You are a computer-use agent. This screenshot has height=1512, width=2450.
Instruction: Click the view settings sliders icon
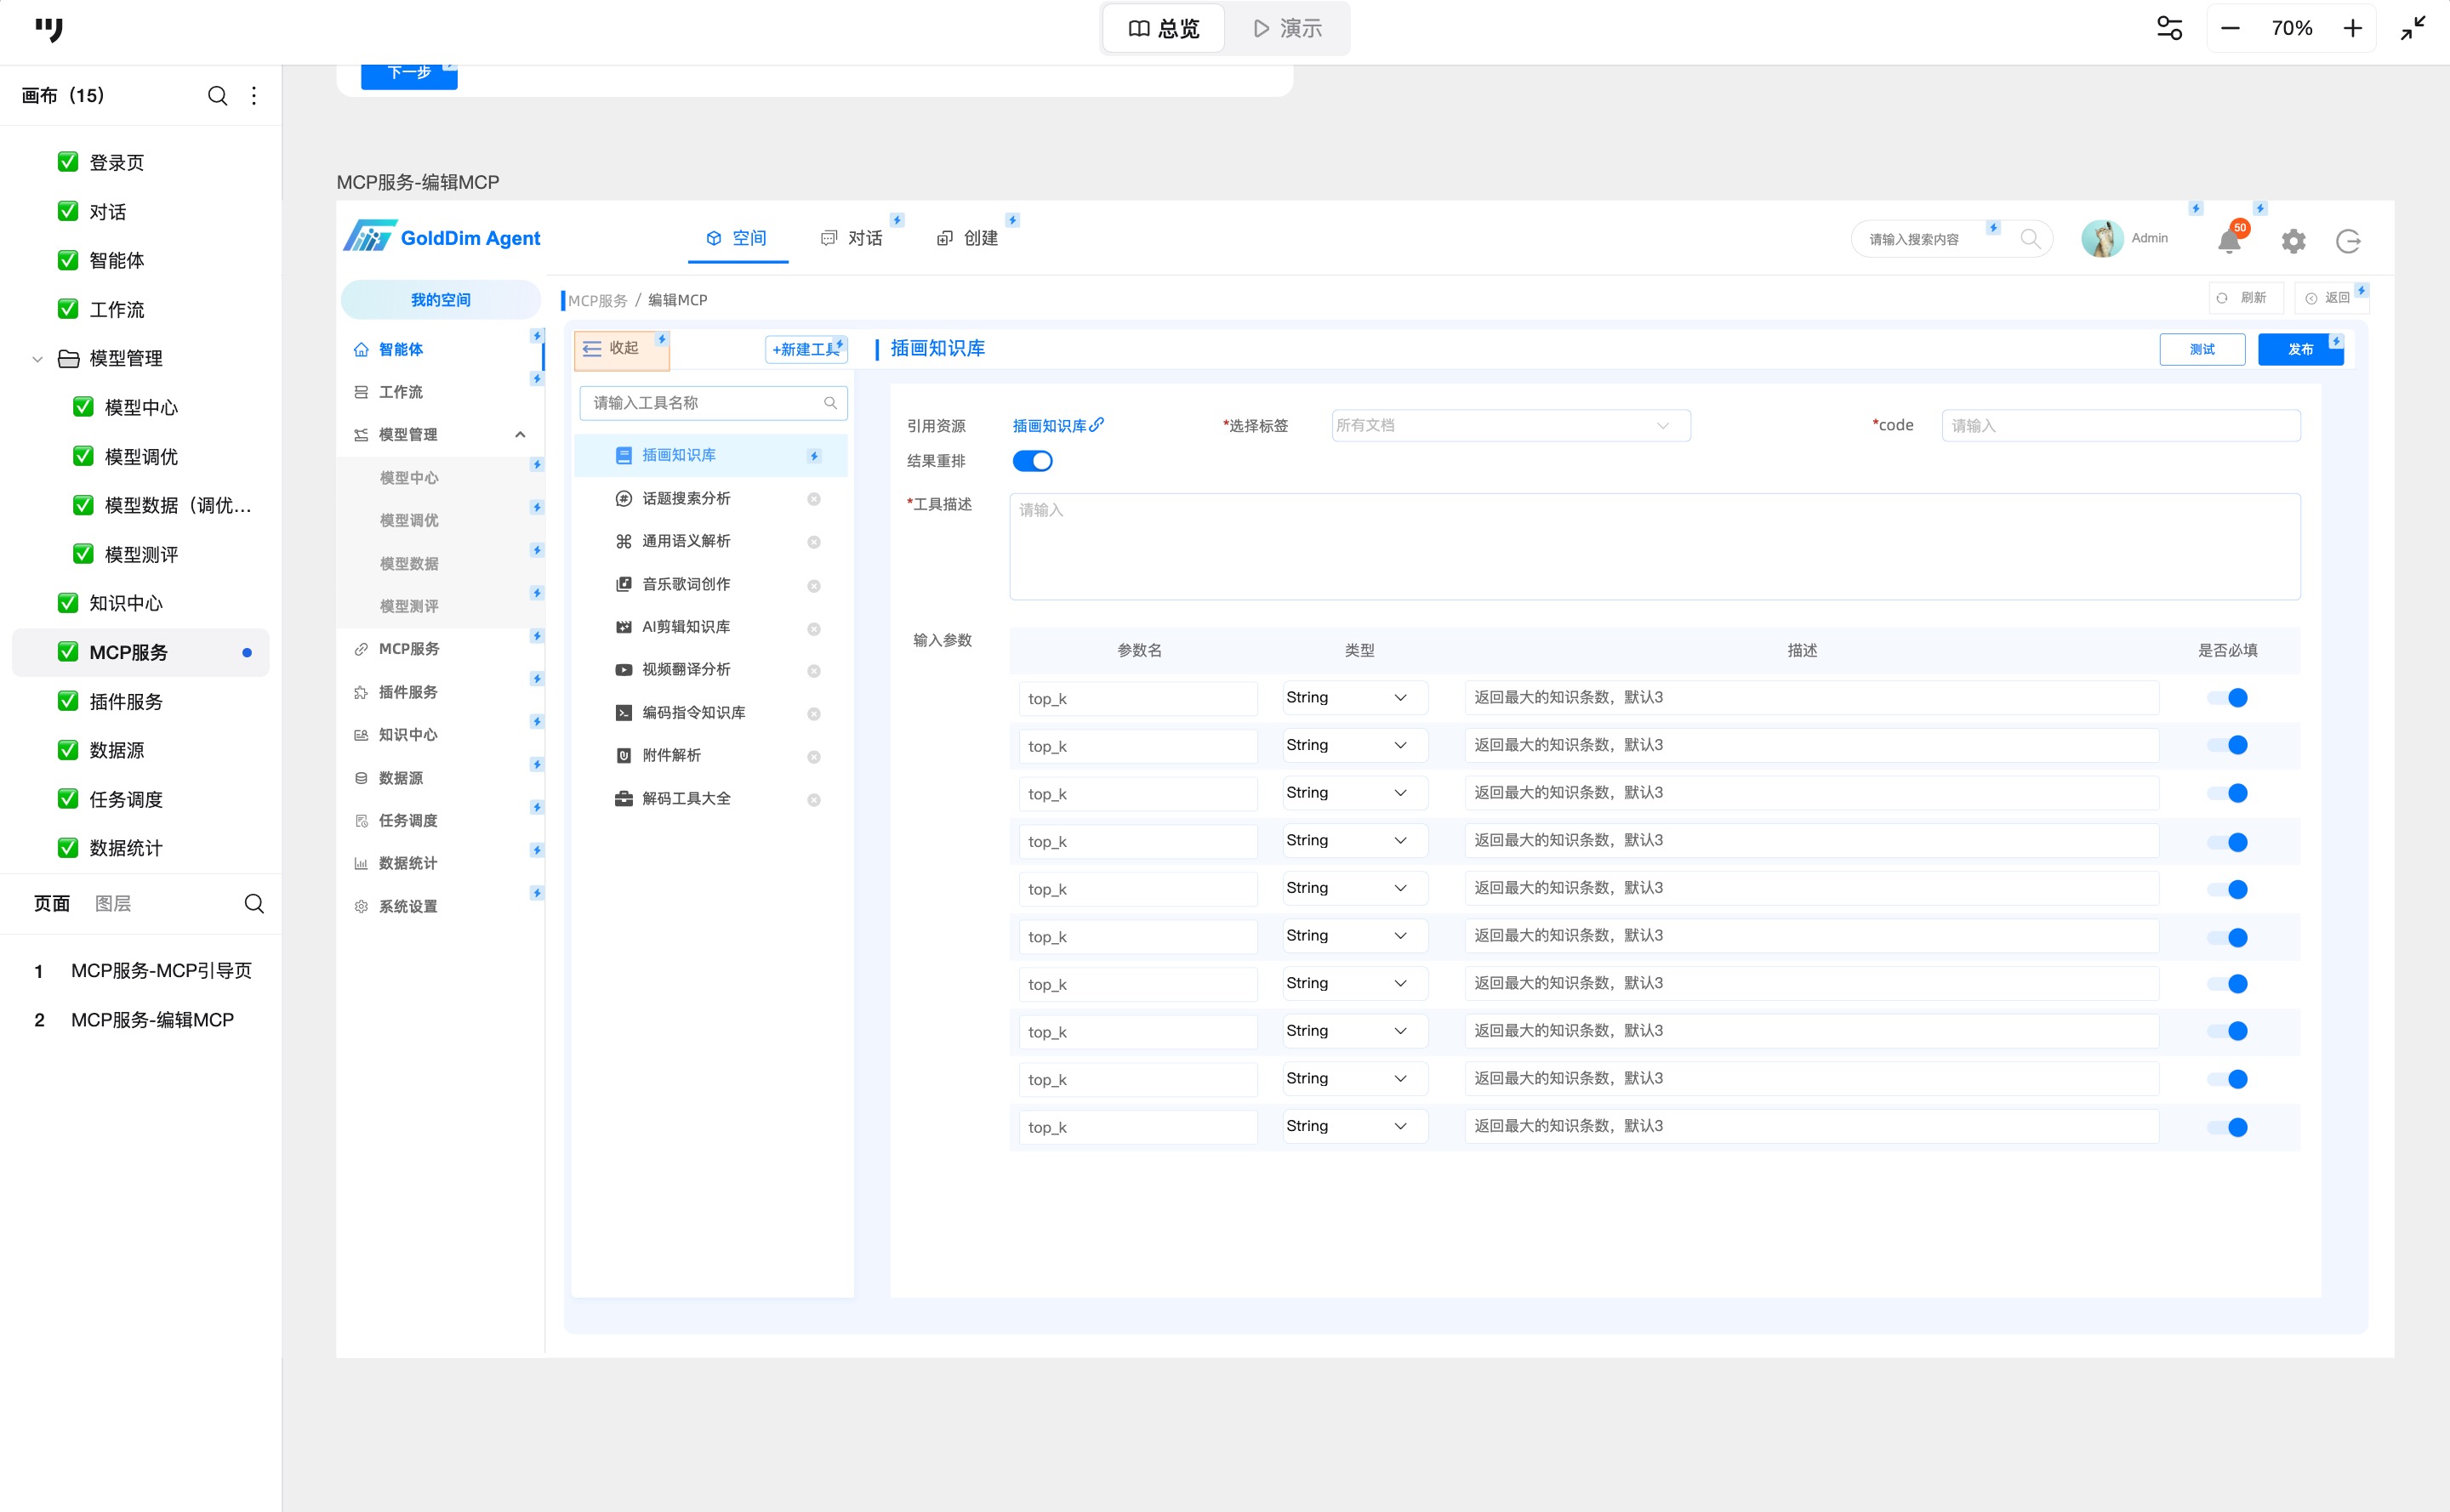coord(2169,28)
